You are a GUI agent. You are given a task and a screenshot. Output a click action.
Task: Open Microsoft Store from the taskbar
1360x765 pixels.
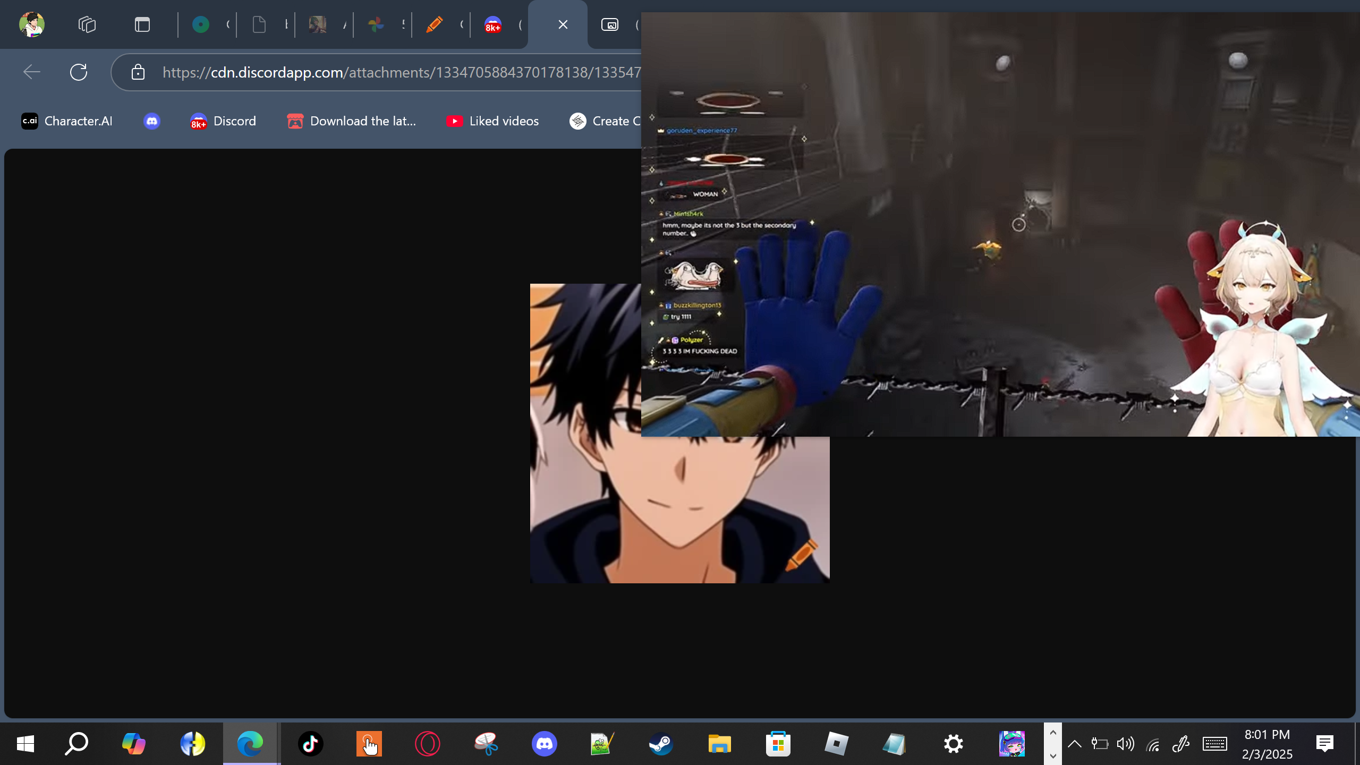coord(778,744)
